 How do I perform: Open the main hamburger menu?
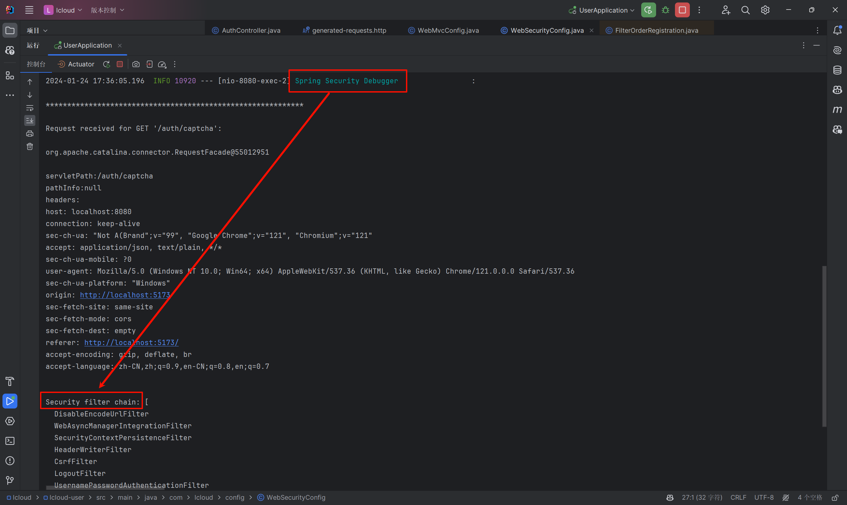(29, 10)
